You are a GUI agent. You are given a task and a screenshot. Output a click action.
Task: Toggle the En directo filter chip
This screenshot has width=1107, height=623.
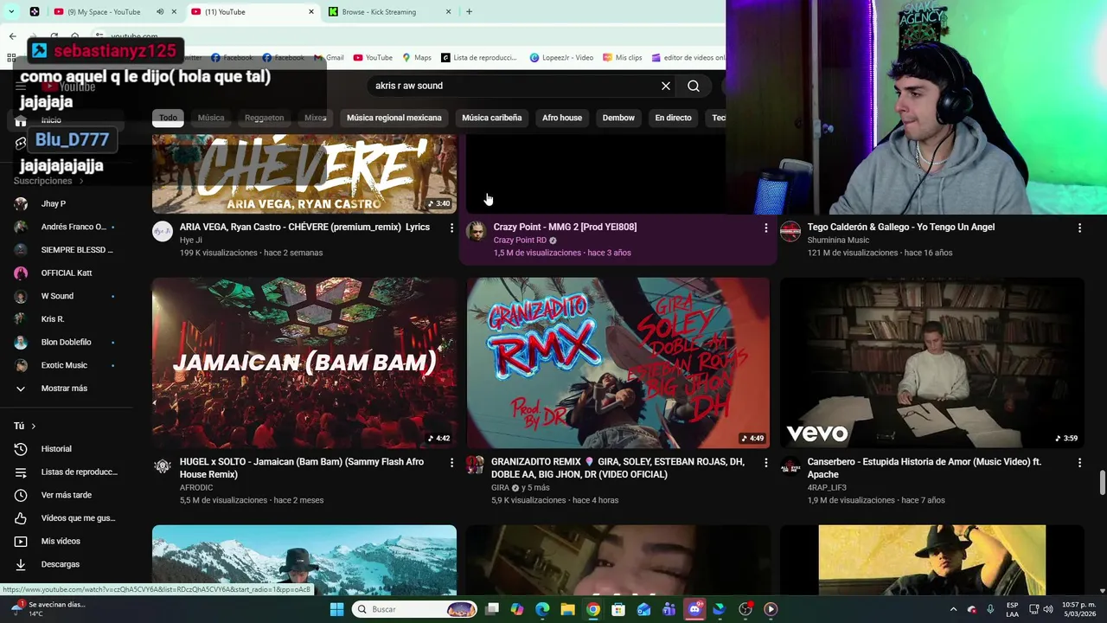(673, 118)
